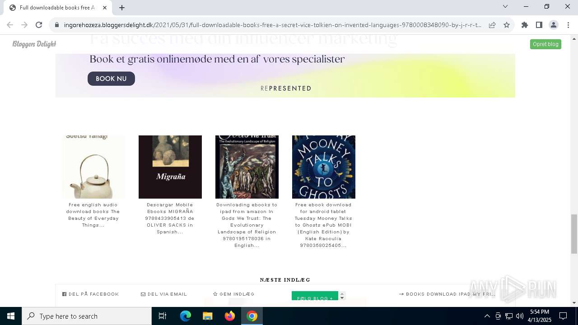Share this page via address bar icon

pyautogui.click(x=492, y=25)
